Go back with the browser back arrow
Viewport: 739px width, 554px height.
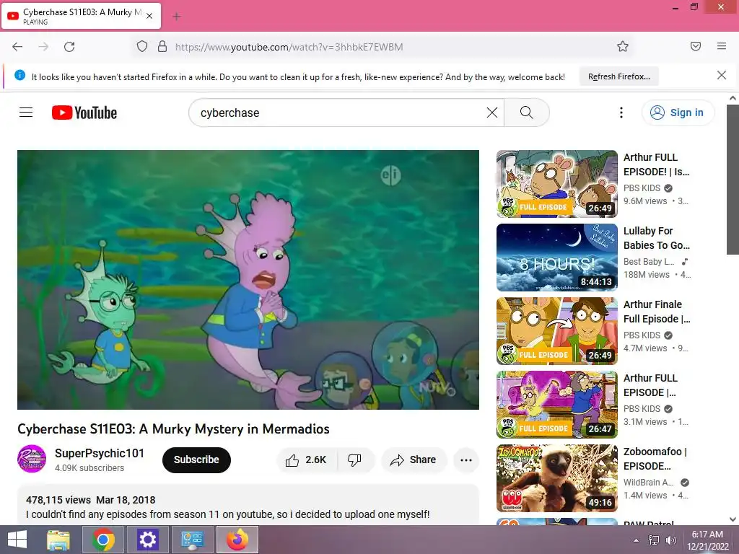click(17, 47)
